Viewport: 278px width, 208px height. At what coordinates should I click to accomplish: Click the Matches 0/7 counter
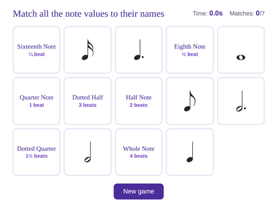point(247,13)
